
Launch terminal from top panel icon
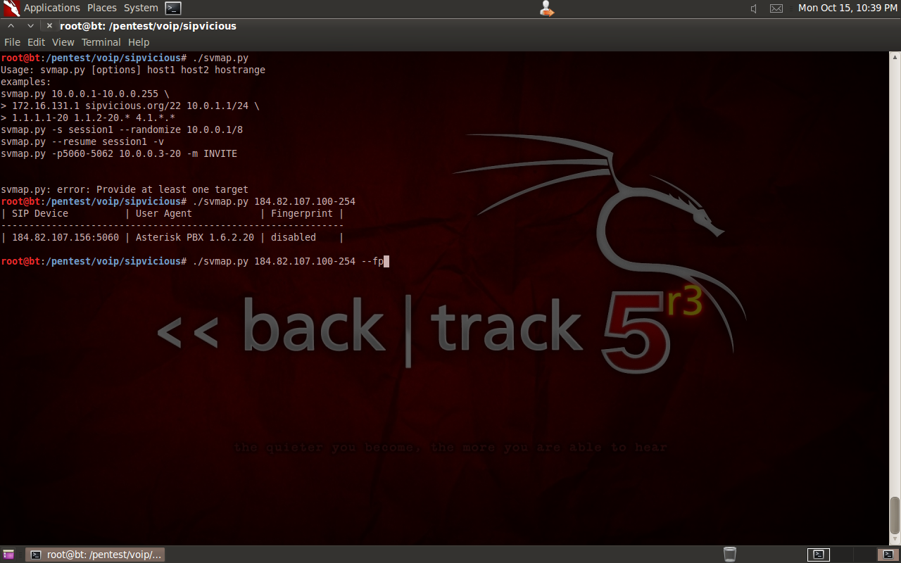[x=173, y=8]
